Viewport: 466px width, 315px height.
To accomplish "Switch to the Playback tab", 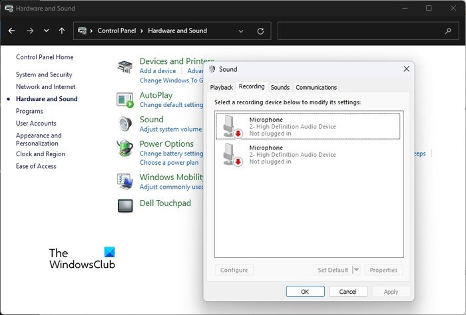I will coord(222,87).
